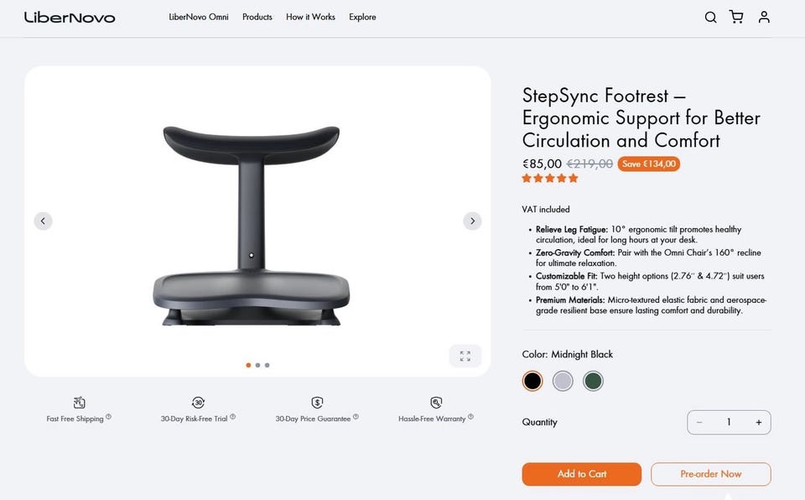Open the shopping cart icon
The image size is (805, 500).
point(736,17)
